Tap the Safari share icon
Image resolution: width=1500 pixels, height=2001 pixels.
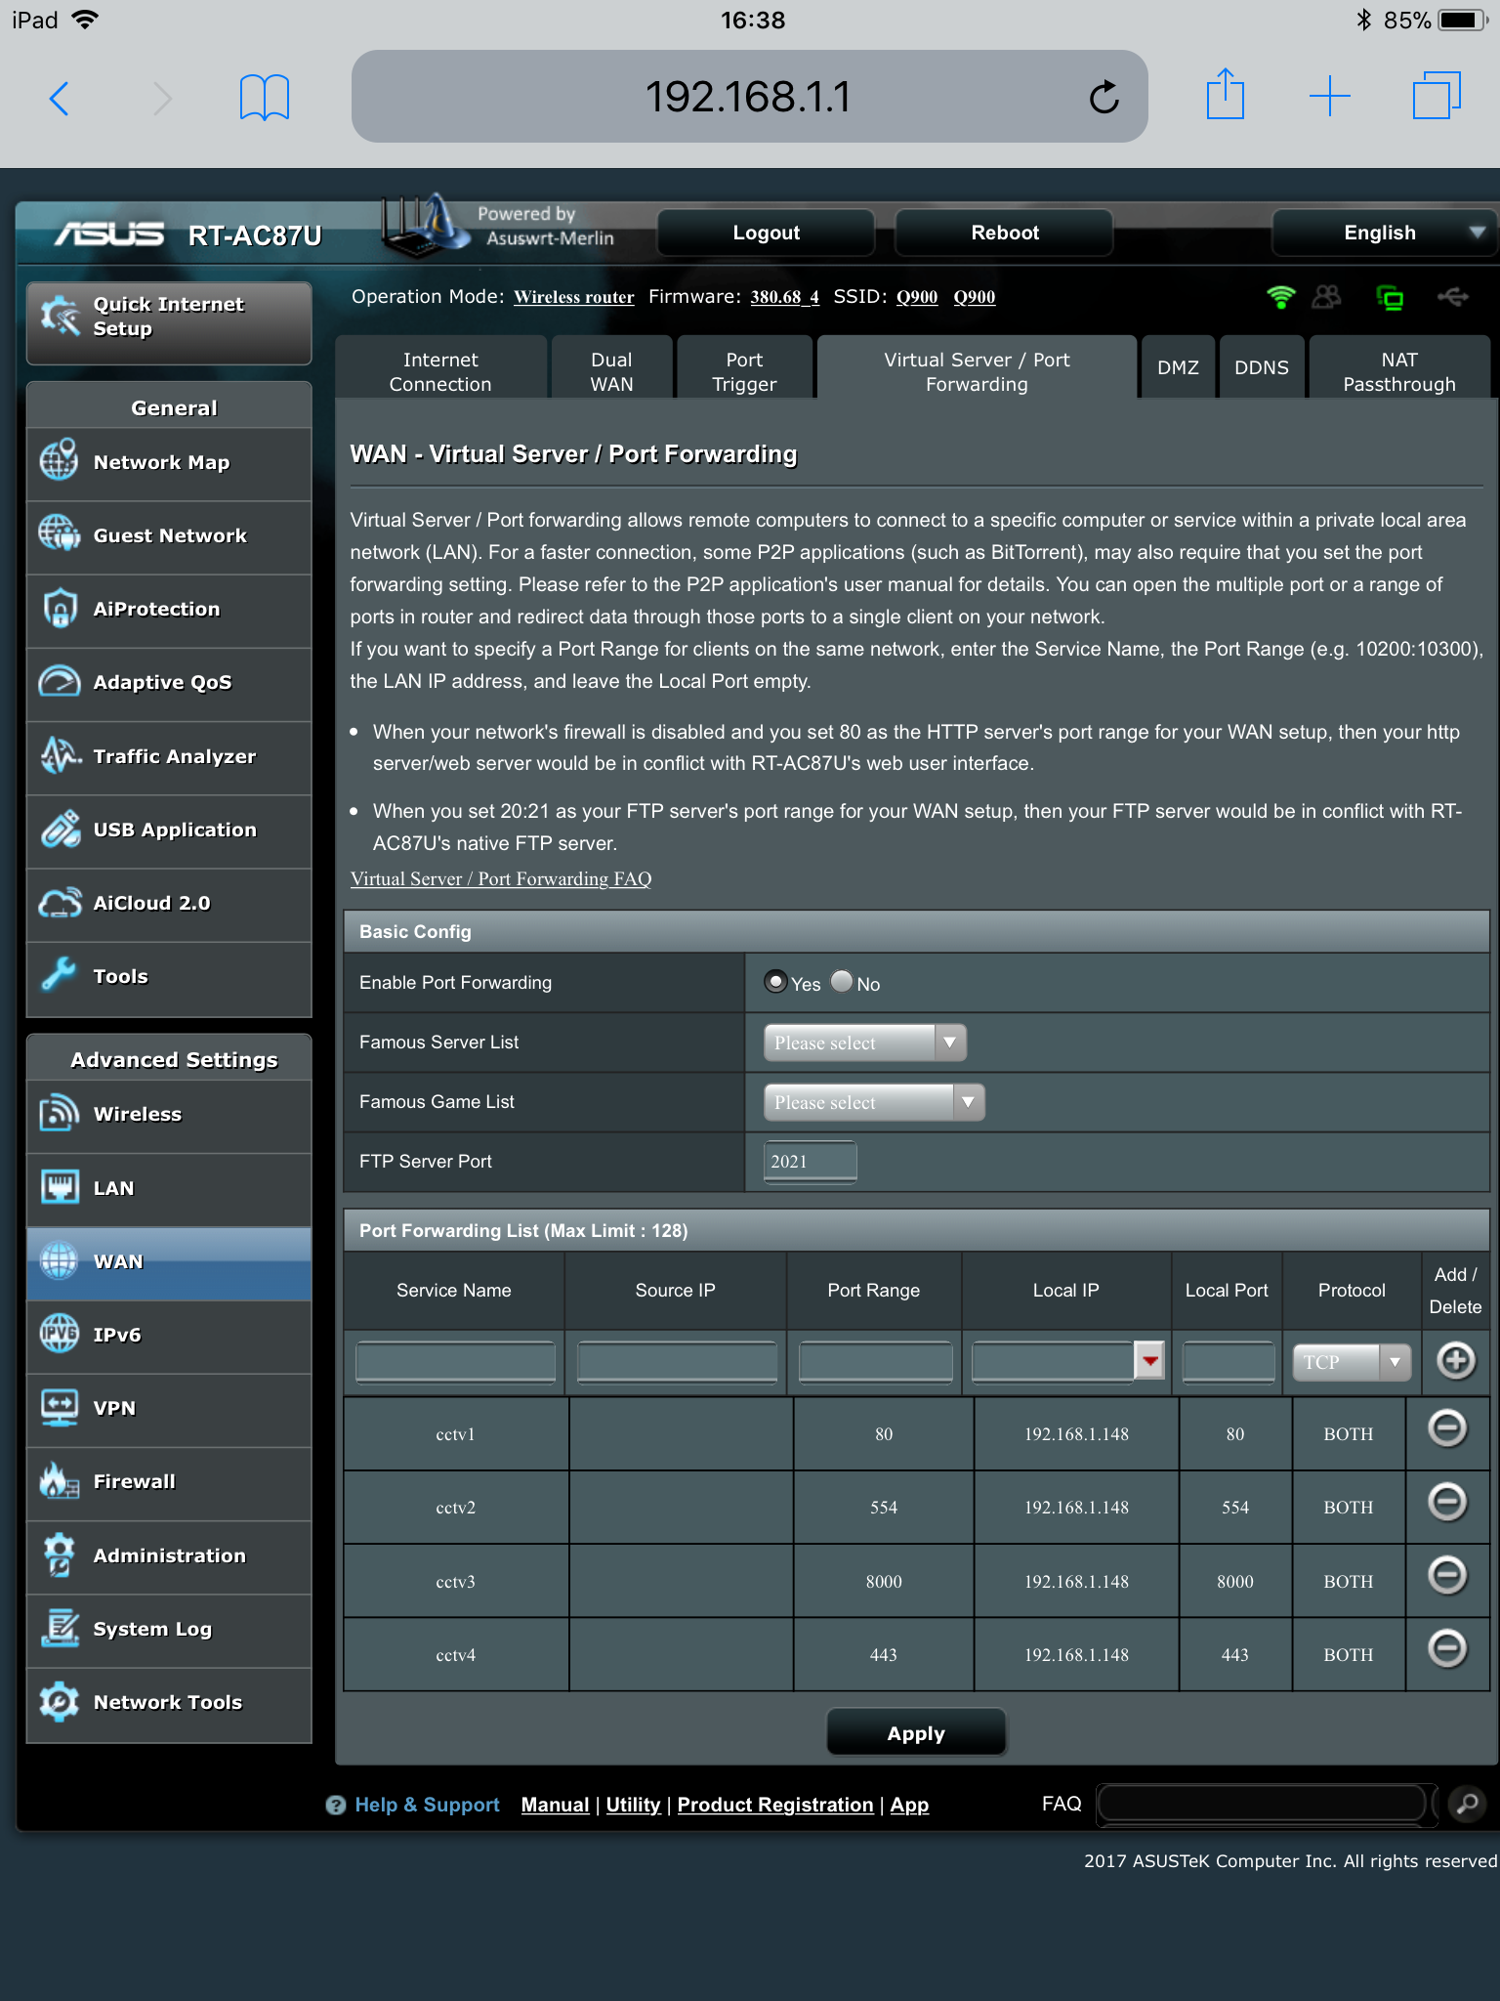(x=1225, y=95)
